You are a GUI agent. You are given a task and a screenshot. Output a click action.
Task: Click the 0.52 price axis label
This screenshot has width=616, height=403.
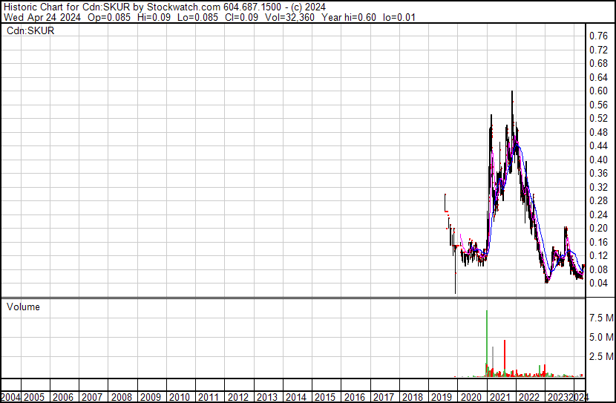tap(599, 118)
